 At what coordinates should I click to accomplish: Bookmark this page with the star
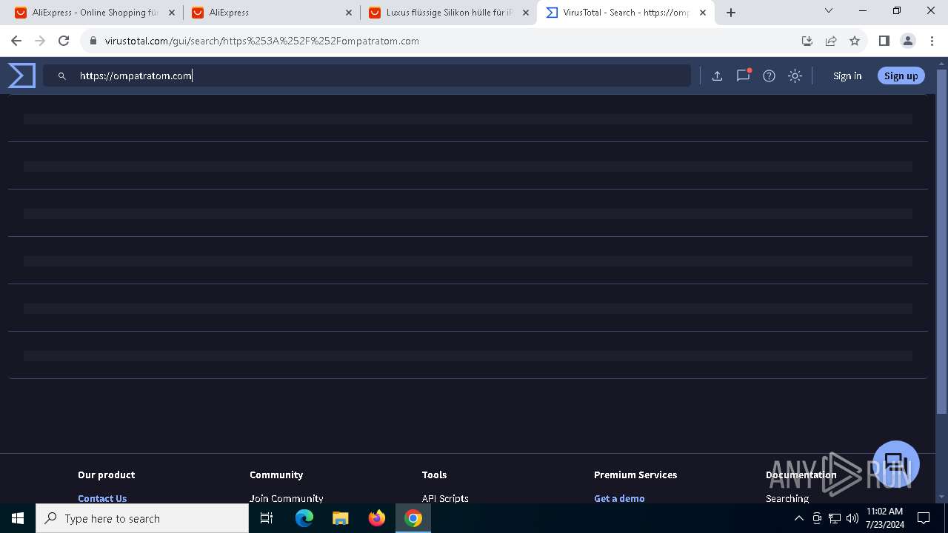[855, 41]
